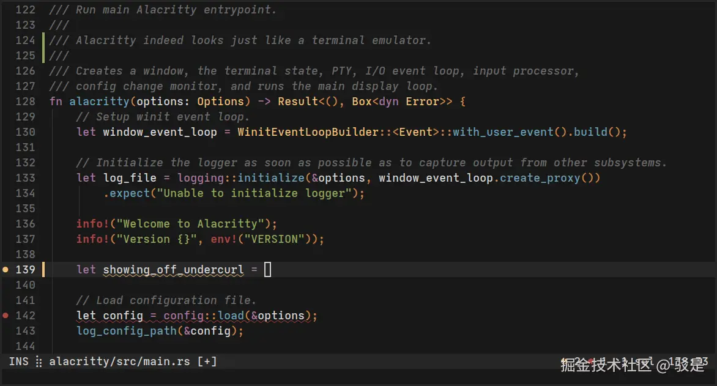Click line number 143 in the gutter
Viewport: 717px width, 386px height.
point(25,331)
